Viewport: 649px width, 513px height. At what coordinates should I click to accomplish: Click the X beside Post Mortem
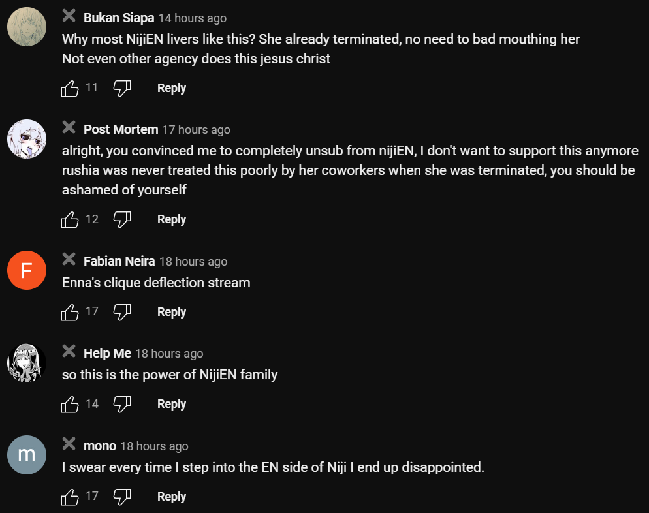(x=69, y=128)
